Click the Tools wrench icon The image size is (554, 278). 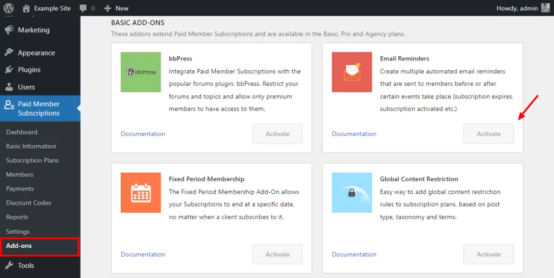(9, 266)
